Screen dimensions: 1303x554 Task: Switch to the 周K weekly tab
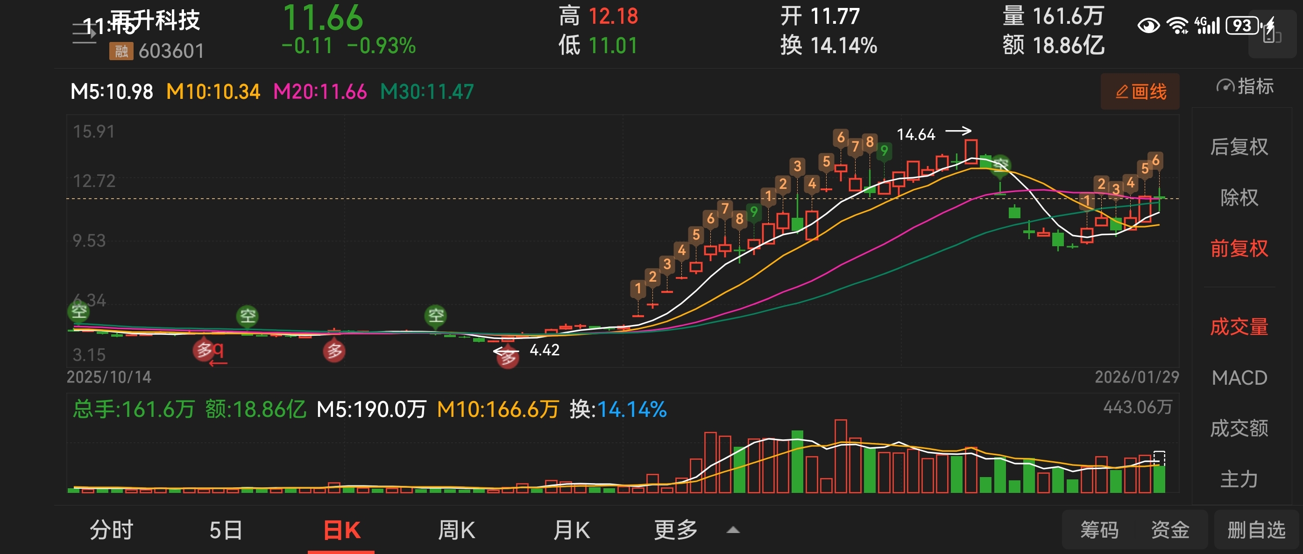tap(456, 530)
